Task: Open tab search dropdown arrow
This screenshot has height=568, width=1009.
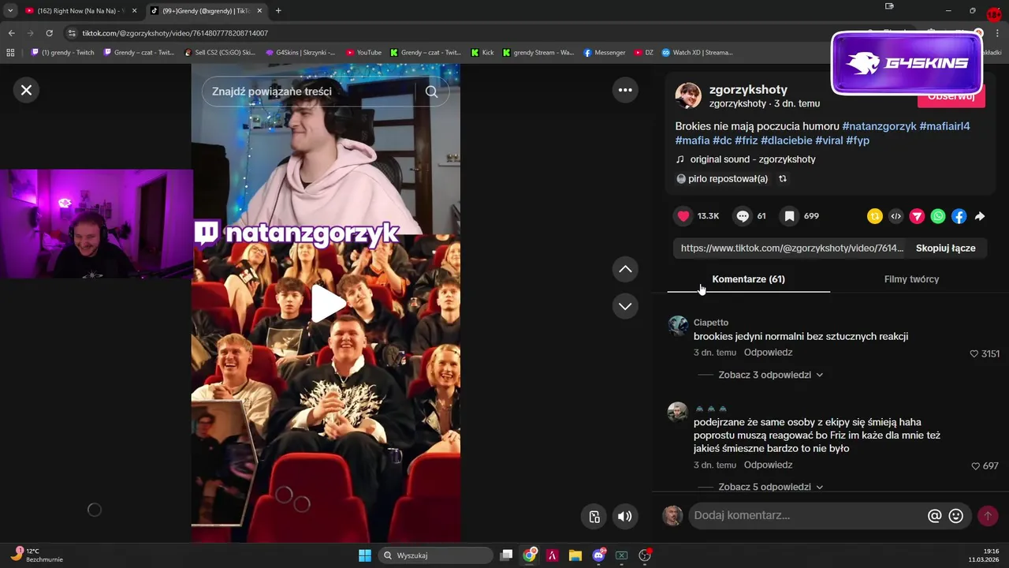Action: tap(10, 11)
